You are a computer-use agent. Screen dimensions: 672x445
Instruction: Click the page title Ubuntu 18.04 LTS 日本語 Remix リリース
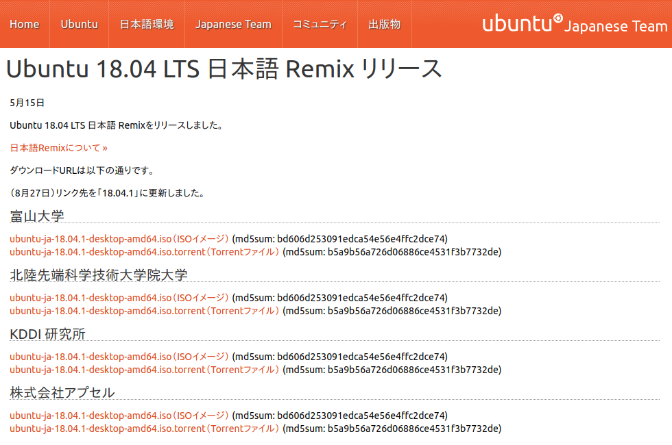tap(224, 69)
